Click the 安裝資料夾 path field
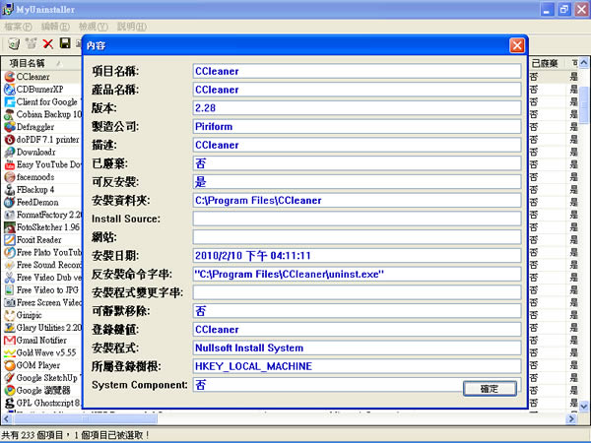 pos(357,201)
